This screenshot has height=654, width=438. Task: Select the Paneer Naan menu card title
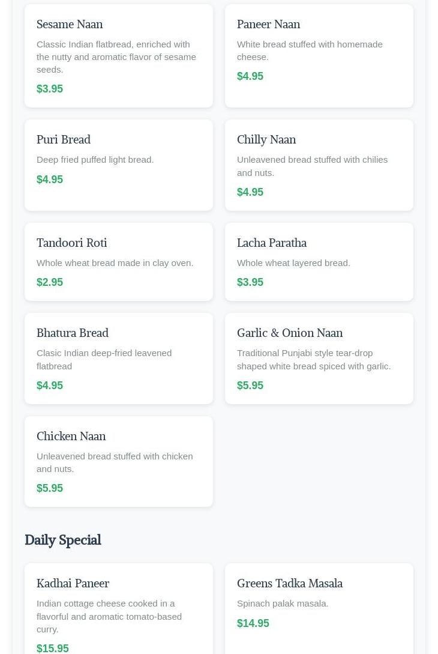pos(268,24)
